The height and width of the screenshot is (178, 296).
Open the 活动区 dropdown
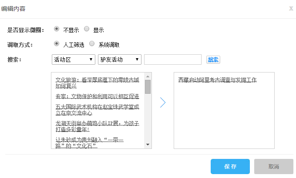point(74,59)
